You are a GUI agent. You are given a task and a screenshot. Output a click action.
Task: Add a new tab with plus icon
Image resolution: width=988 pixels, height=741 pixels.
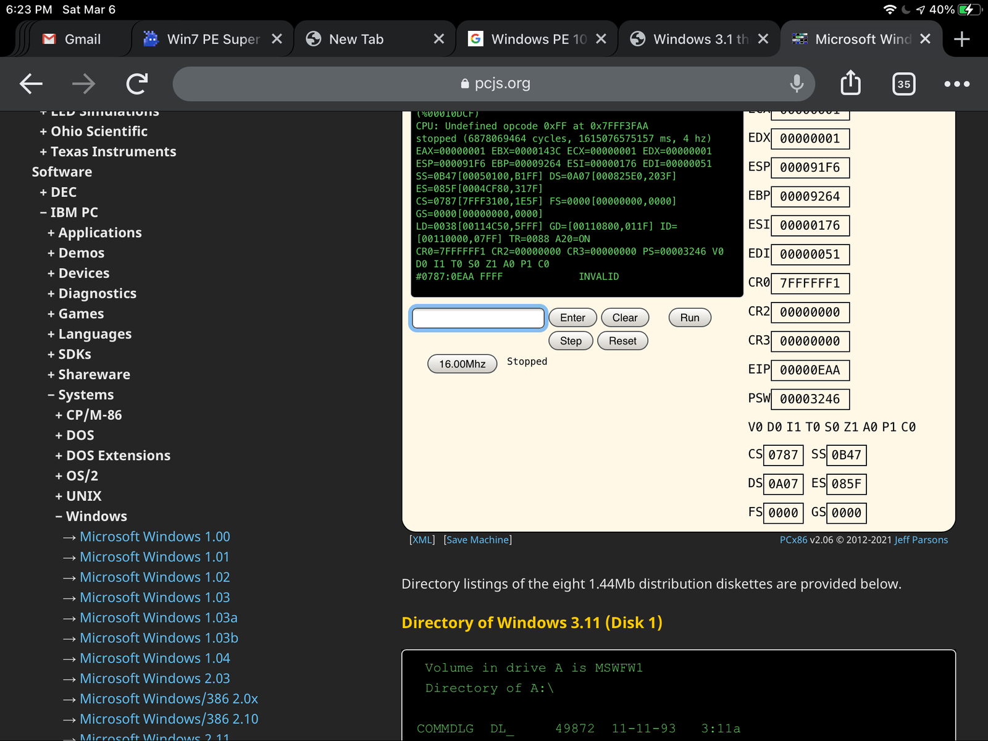[x=961, y=40]
